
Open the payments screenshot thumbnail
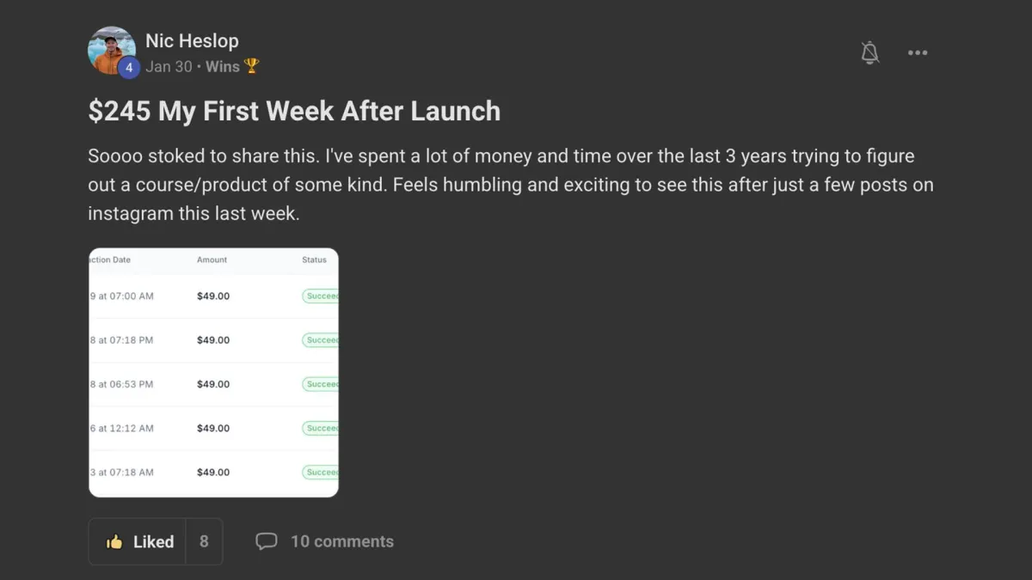click(x=213, y=372)
